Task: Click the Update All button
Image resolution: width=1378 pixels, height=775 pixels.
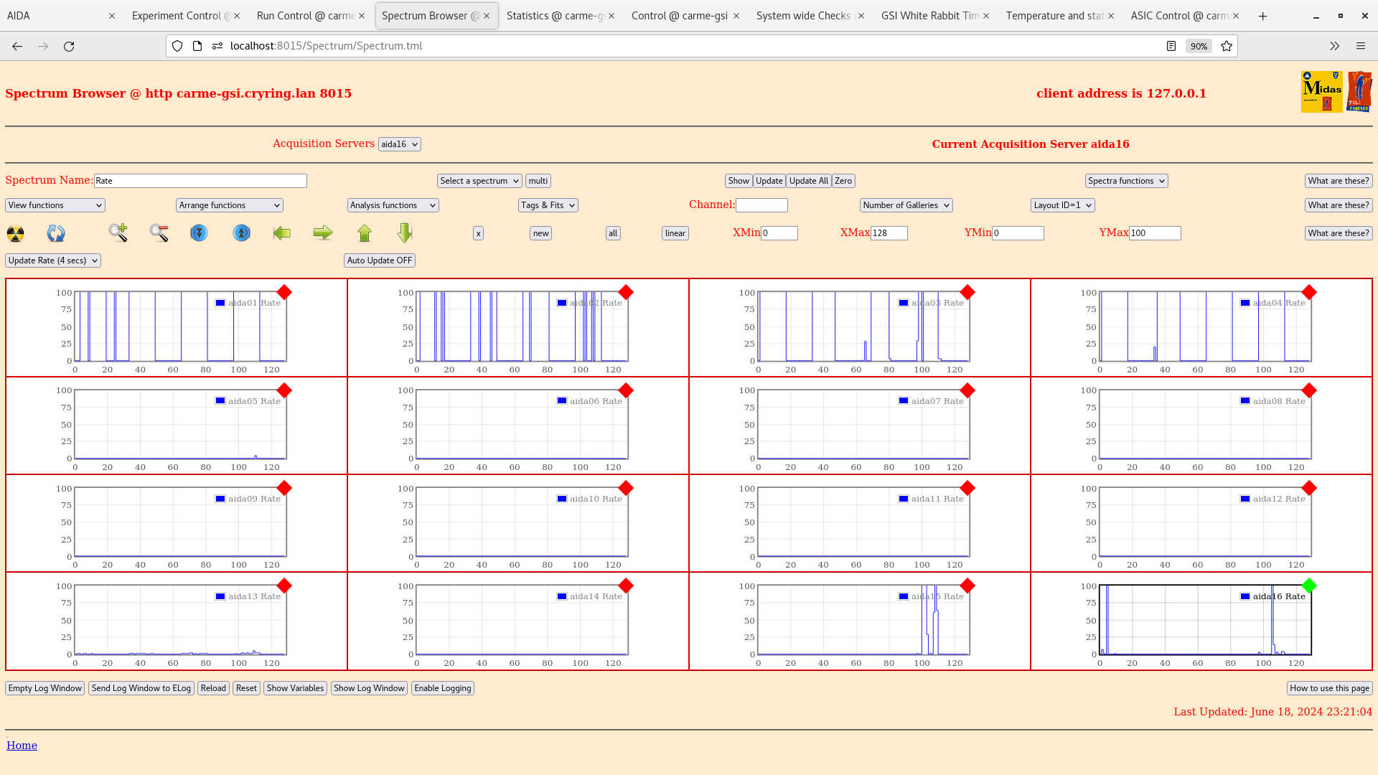Action: point(808,181)
